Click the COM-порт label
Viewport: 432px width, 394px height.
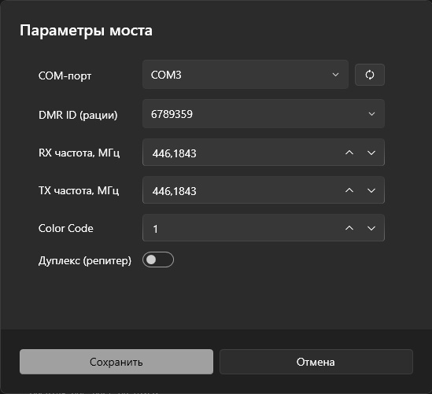coord(65,75)
